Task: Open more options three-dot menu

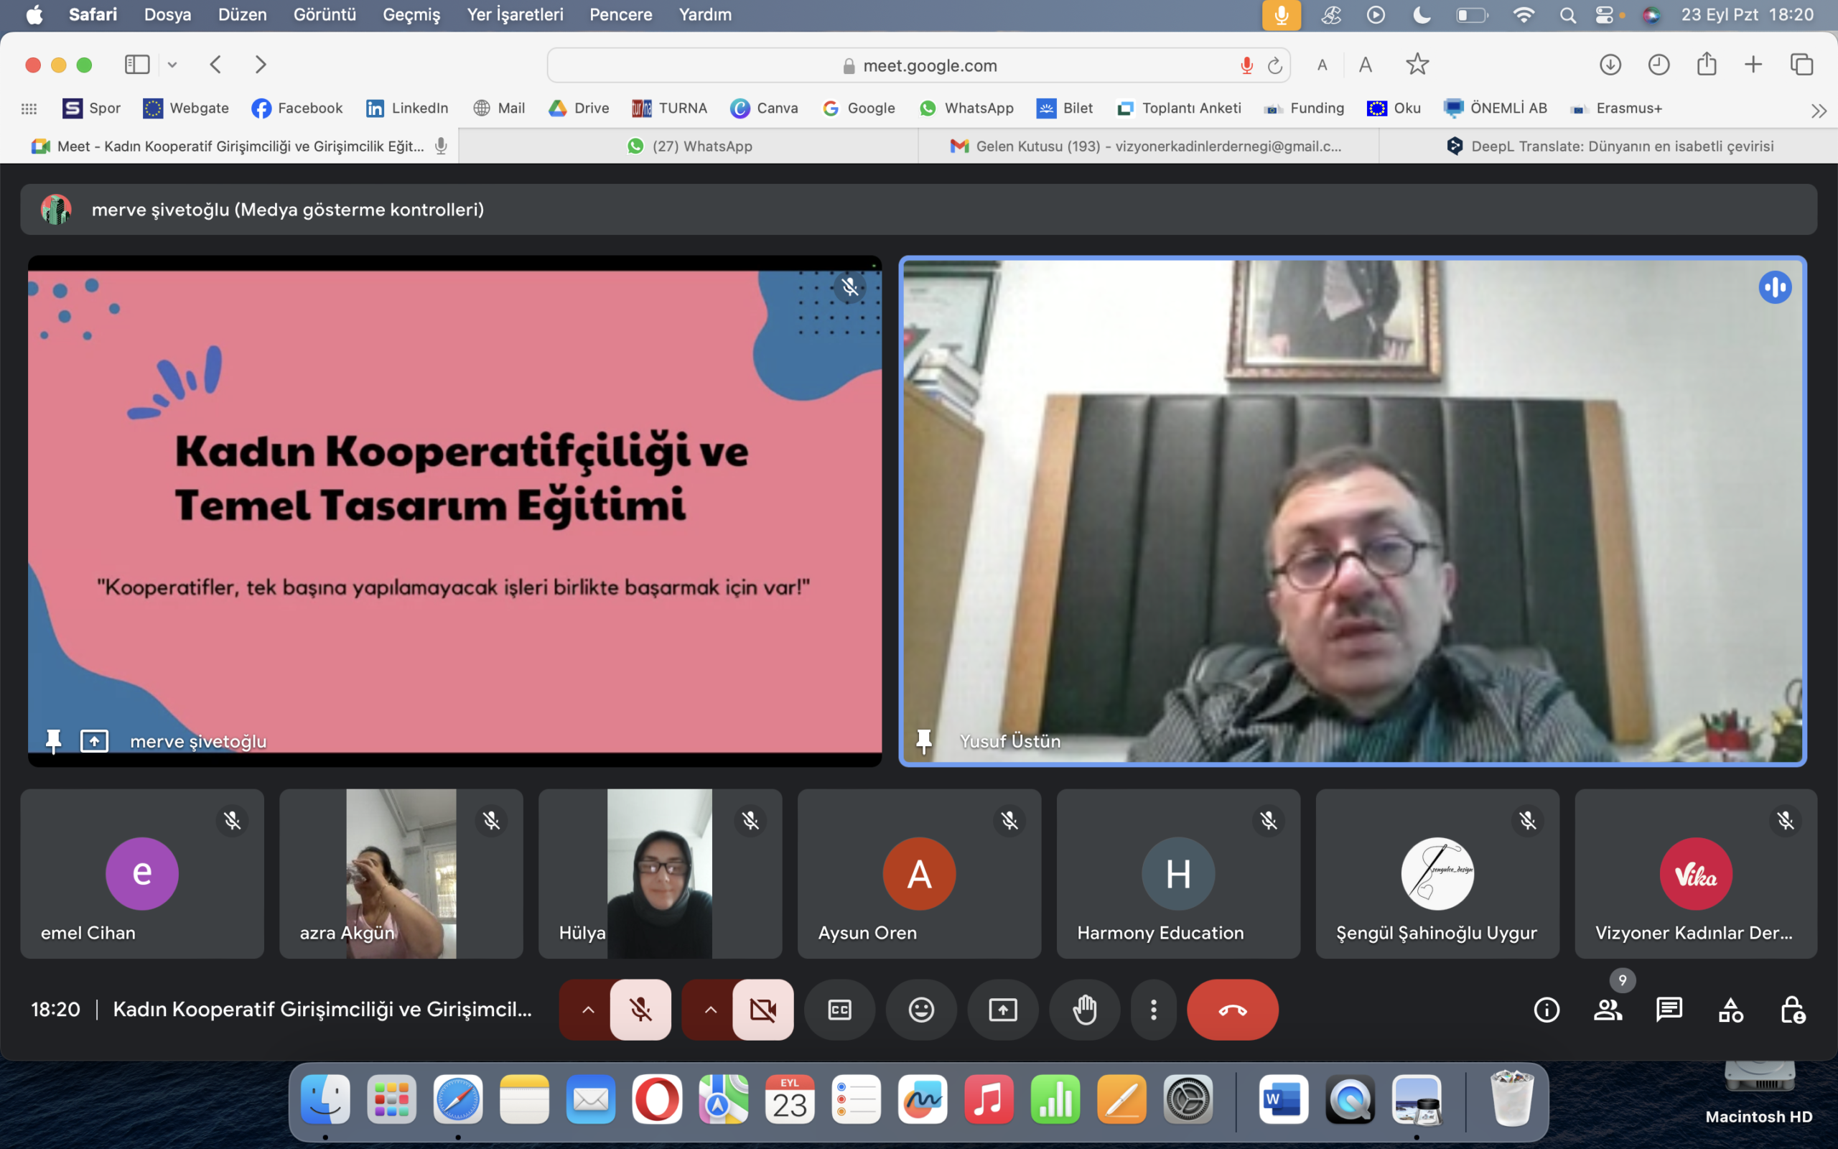Action: tap(1153, 1010)
